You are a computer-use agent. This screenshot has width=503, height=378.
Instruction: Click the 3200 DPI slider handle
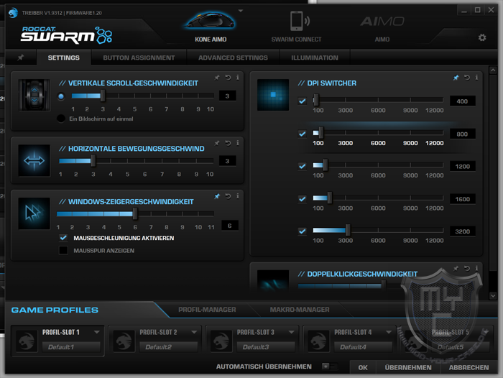[348, 230]
